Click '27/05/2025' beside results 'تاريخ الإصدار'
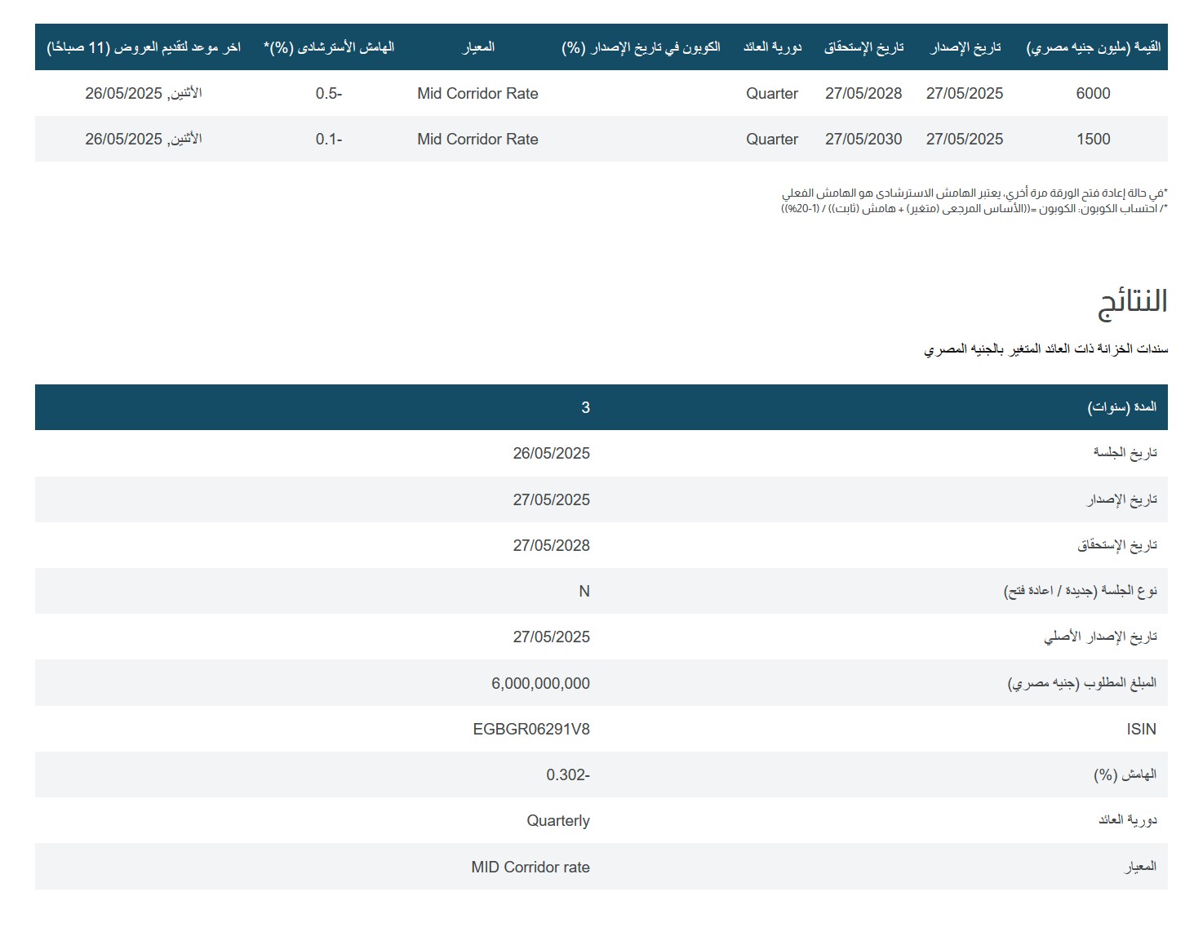The image size is (1194, 932). 551,499
